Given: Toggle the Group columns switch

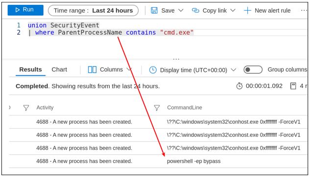Looking at the screenshot, I should tap(253, 70).
